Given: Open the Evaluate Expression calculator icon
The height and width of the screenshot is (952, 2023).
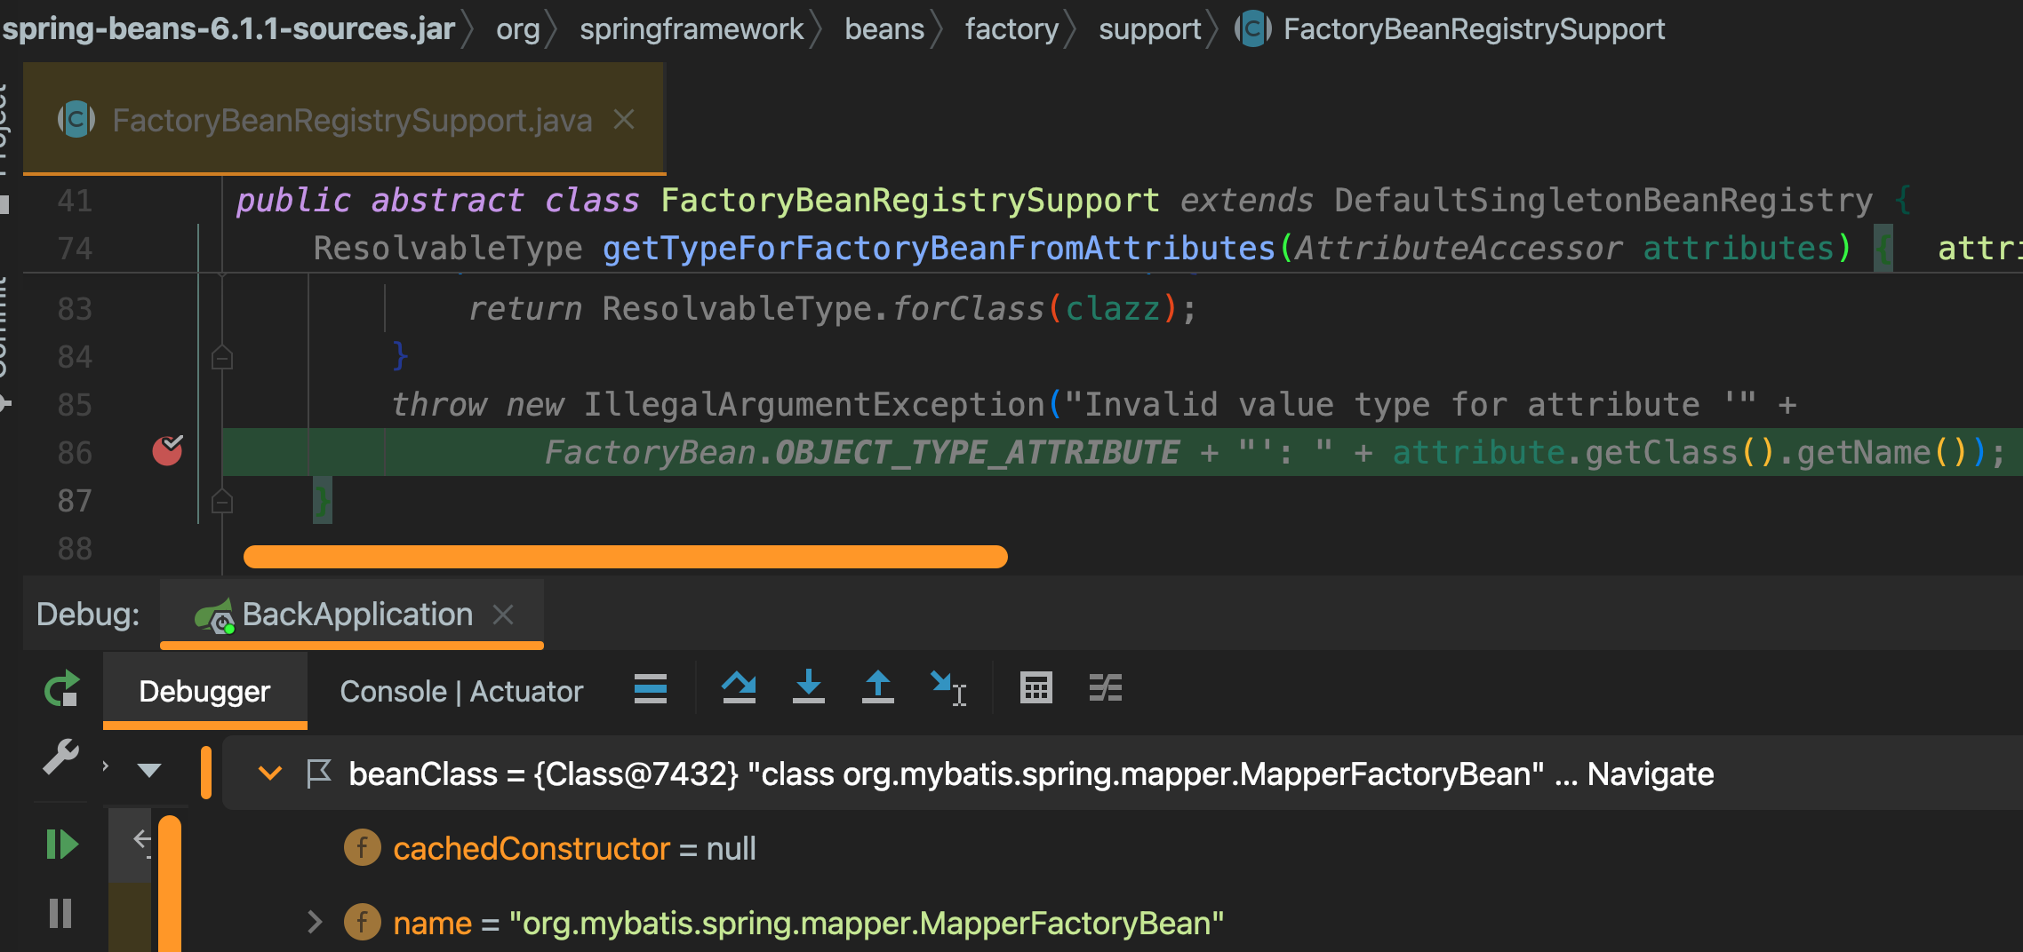Looking at the screenshot, I should pyautogui.click(x=1036, y=687).
